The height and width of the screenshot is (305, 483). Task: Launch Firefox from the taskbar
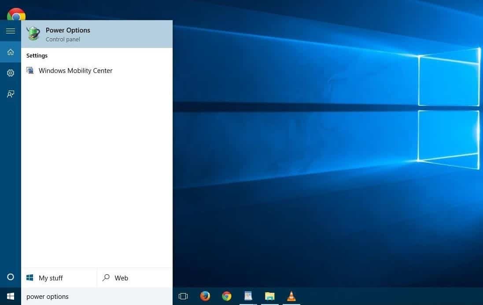(205, 296)
